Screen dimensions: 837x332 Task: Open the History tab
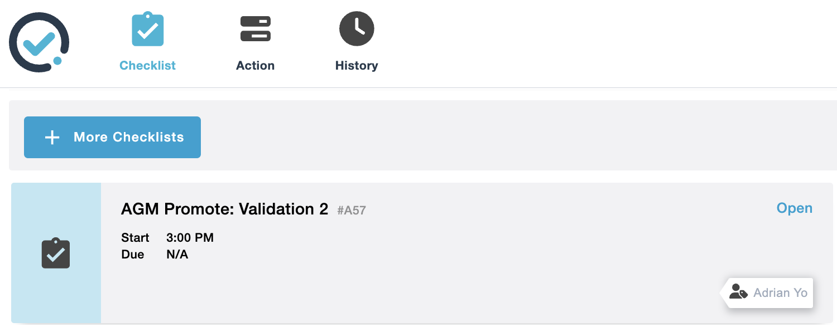(x=357, y=65)
